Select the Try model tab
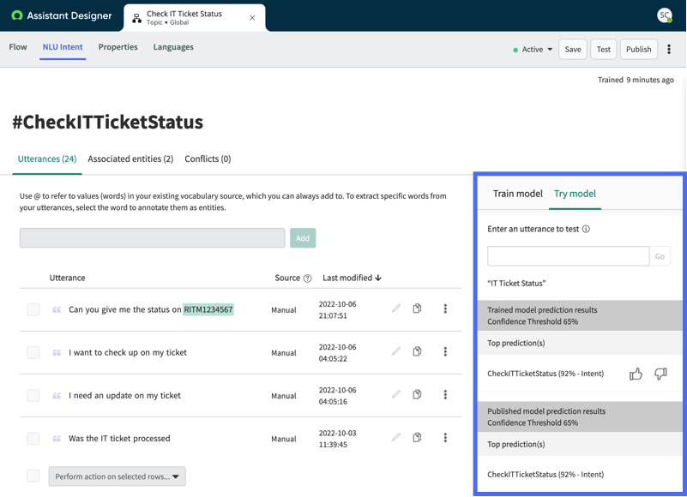Image resolution: width=687 pixels, height=497 pixels. point(575,194)
